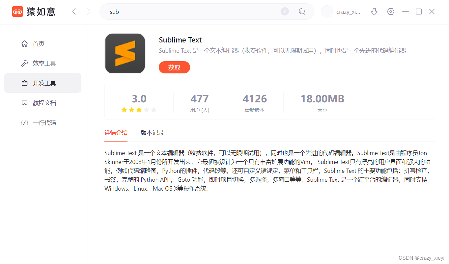The width and height of the screenshot is (449, 264).
Task: Click the crazy_xi... username
Action: click(x=348, y=12)
